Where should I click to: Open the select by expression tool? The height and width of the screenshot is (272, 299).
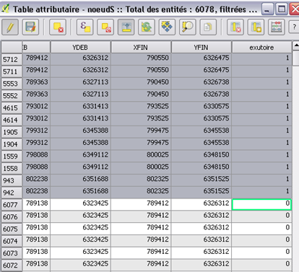tap(85, 27)
